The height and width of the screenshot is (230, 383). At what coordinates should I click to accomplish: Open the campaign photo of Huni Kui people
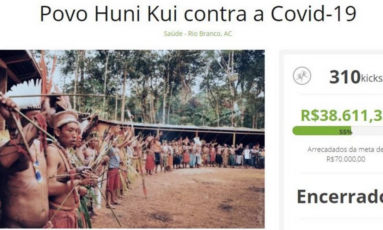[x=132, y=139]
